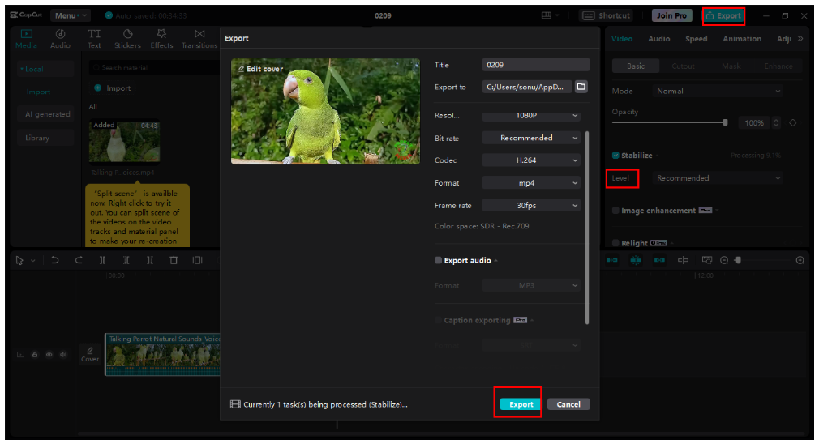This screenshot has height=444, width=819.
Task: Click the Delete trash icon in timeline toolbar
Action: [x=174, y=260]
